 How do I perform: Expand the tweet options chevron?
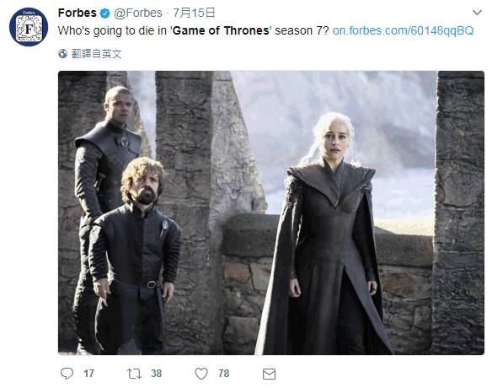click(x=477, y=13)
